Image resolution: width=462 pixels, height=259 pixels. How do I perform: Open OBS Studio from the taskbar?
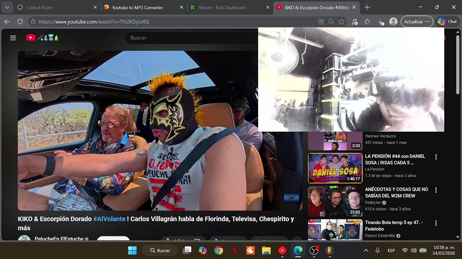click(314, 250)
